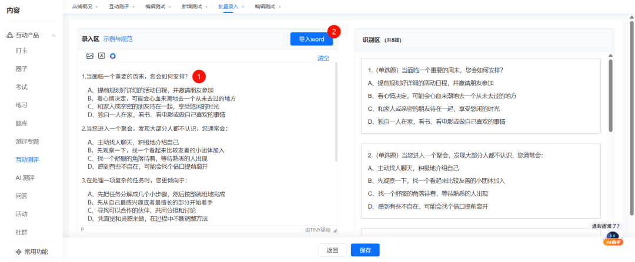Collapse the 互动产品 menu chevron

tap(54, 36)
